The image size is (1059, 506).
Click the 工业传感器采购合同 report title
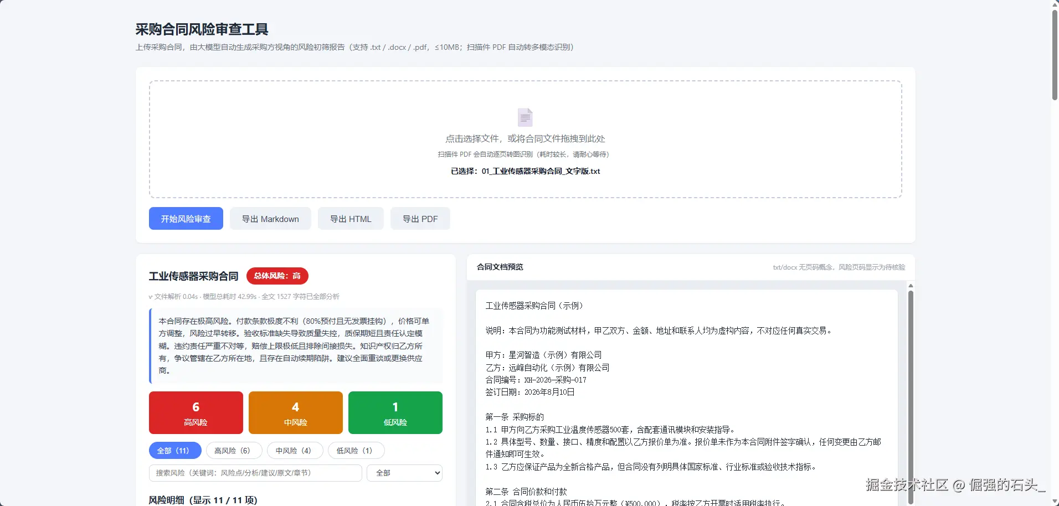tap(194, 276)
